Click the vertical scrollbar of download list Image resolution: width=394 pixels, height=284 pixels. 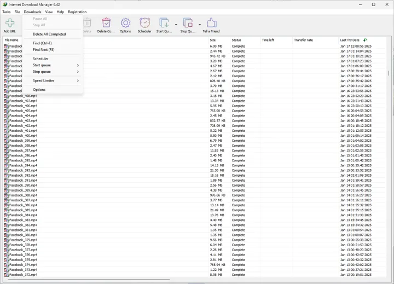(389, 164)
